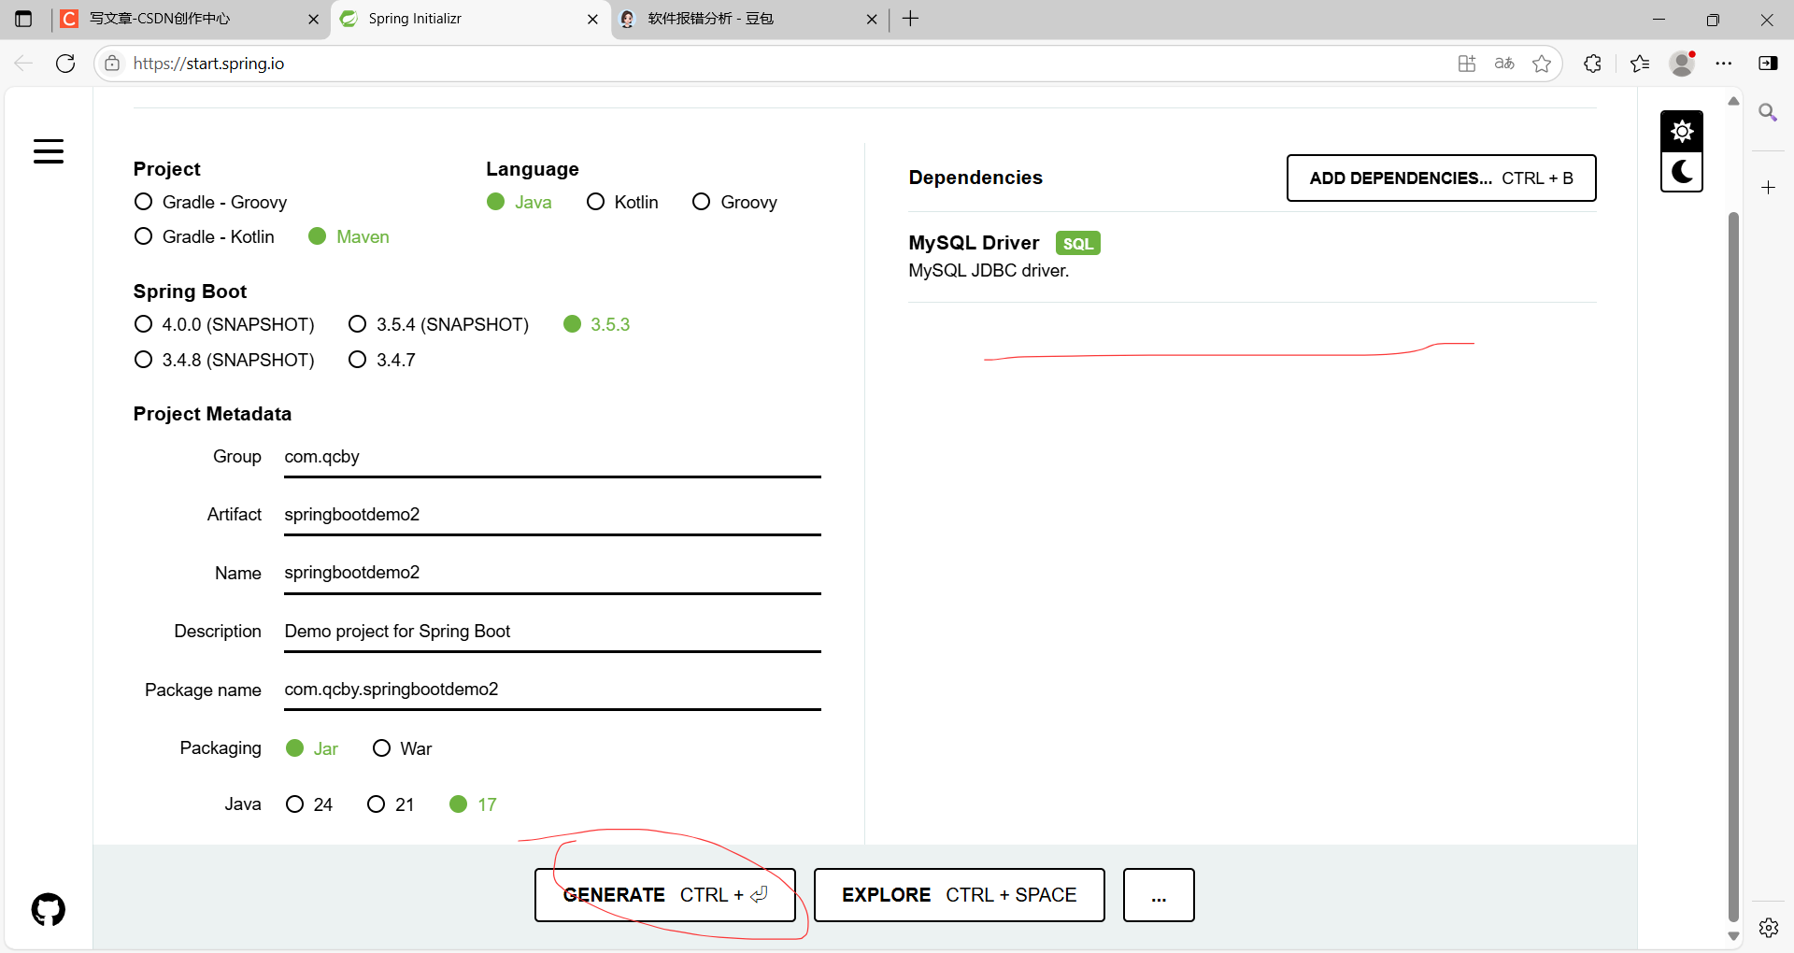Image resolution: width=1794 pixels, height=953 pixels.
Task: Select Maven project type
Action: click(349, 236)
